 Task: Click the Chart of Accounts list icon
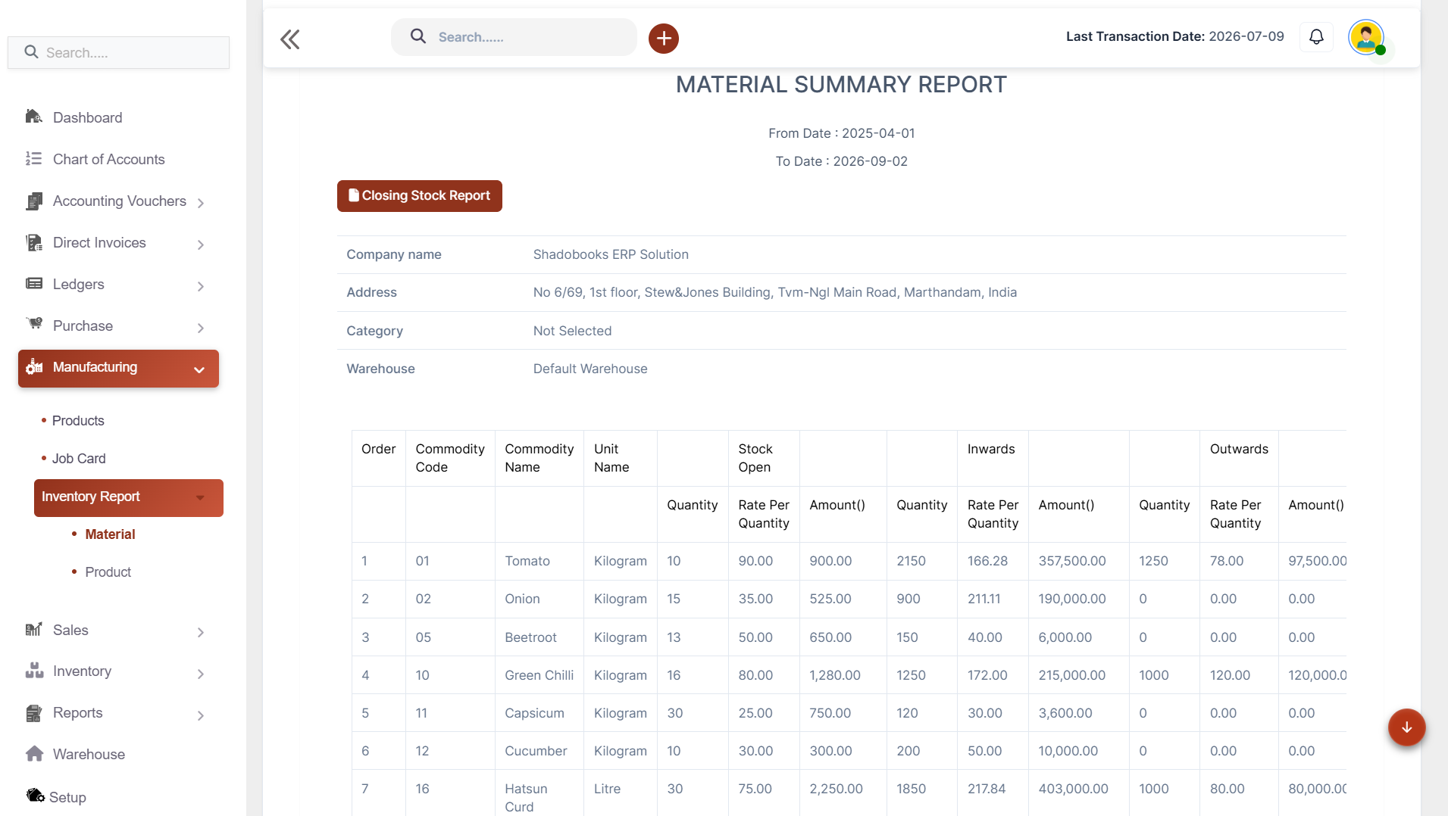[33, 158]
